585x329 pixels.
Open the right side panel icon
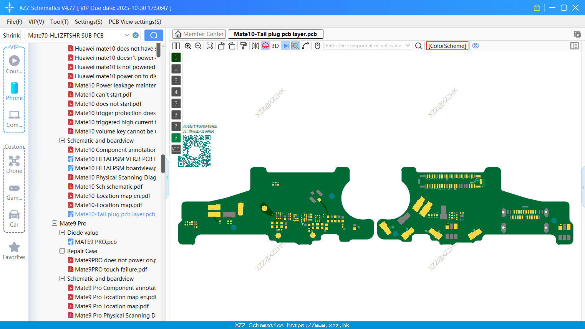pos(575,46)
